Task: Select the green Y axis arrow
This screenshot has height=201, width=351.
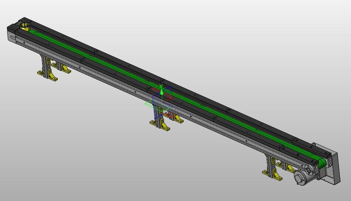Action: [x=162, y=92]
